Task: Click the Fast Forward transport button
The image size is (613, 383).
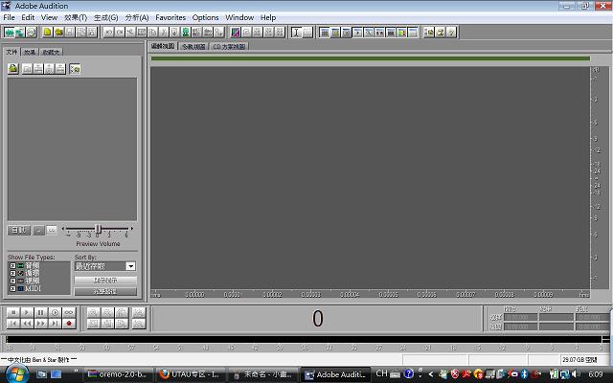Action: (40, 324)
